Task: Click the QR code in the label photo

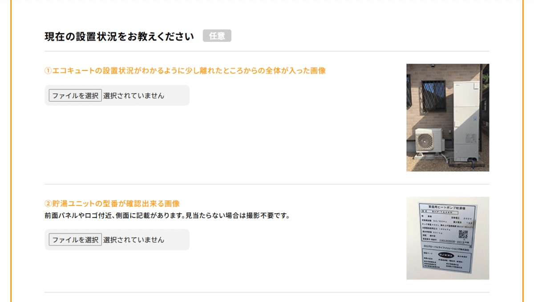Action: click(x=464, y=235)
